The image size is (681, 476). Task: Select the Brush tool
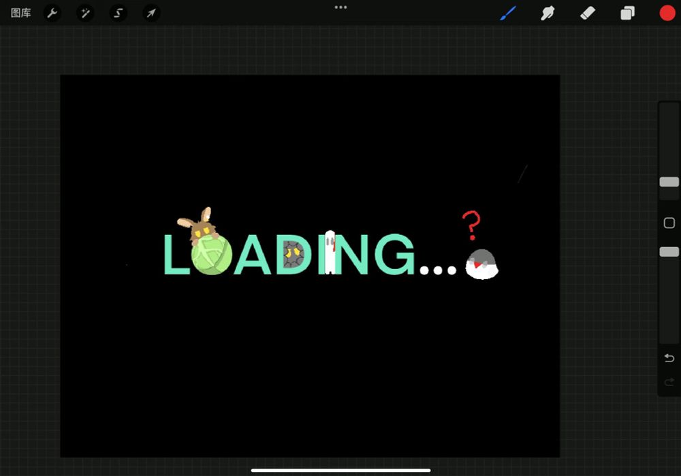point(508,13)
